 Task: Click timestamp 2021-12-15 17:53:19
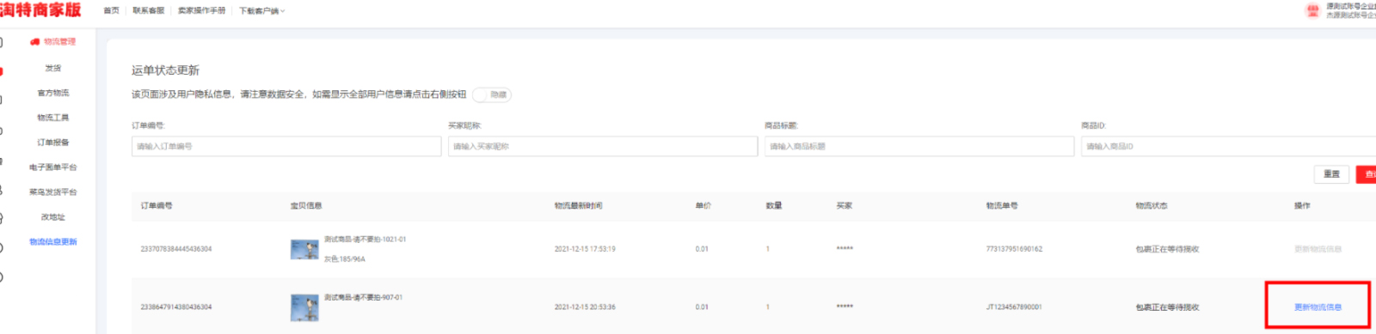point(585,249)
